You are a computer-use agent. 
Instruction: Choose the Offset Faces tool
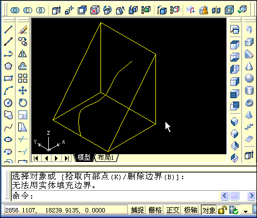[x=82, y=10]
